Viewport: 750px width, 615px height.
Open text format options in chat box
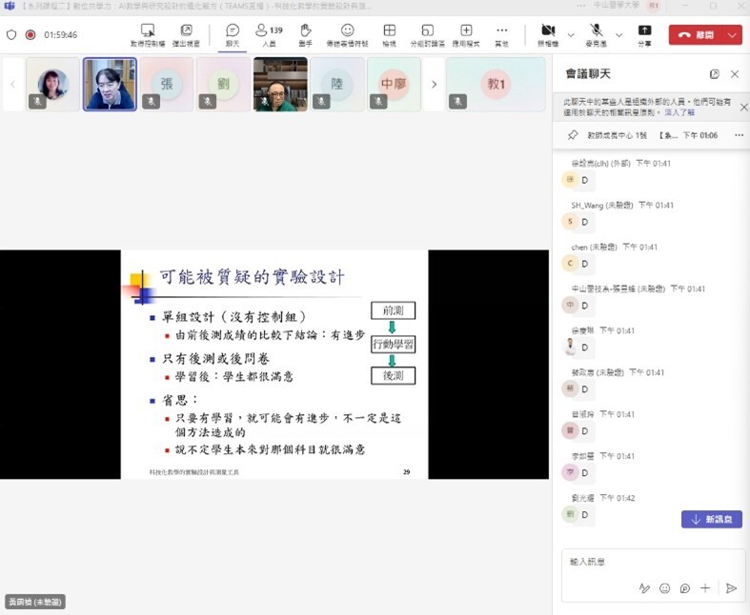click(644, 588)
